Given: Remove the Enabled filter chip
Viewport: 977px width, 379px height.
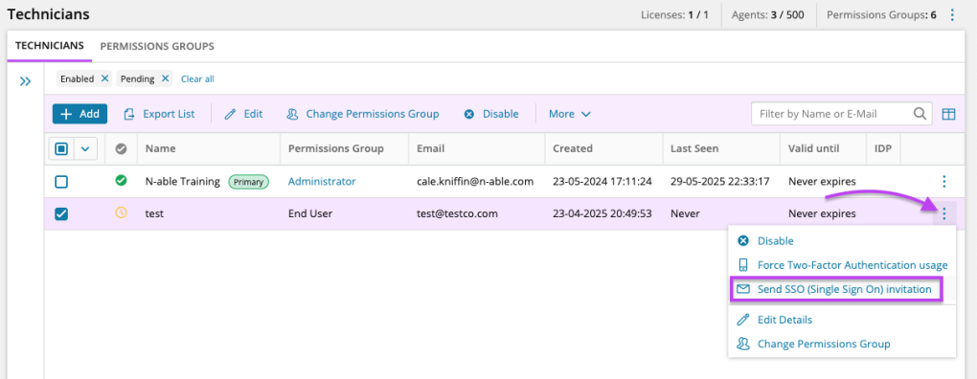Looking at the screenshot, I should click(104, 78).
